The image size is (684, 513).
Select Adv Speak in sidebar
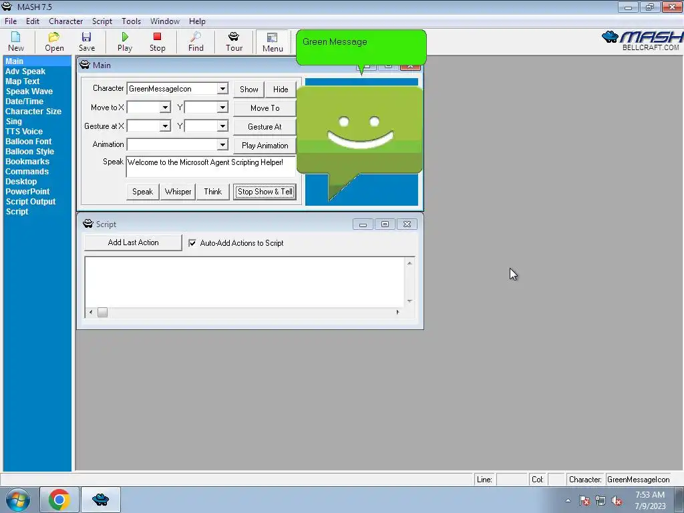25,71
